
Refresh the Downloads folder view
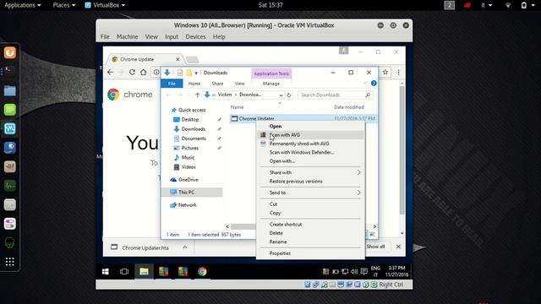[289, 95]
